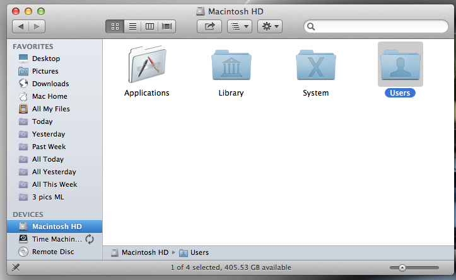Image resolution: width=456 pixels, height=280 pixels.
Task: Switch to Cover Flow view
Action: click(x=167, y=26)
